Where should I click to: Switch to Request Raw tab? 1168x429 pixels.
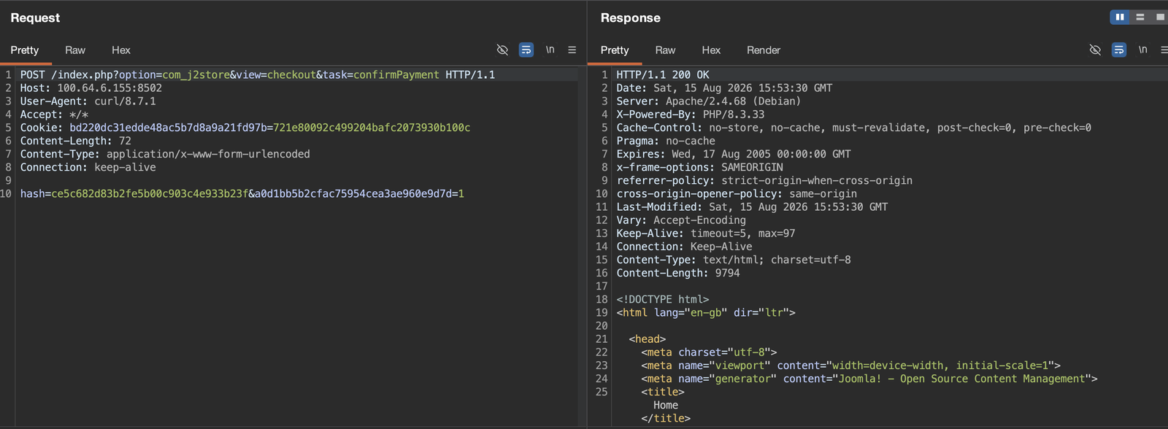75,50
